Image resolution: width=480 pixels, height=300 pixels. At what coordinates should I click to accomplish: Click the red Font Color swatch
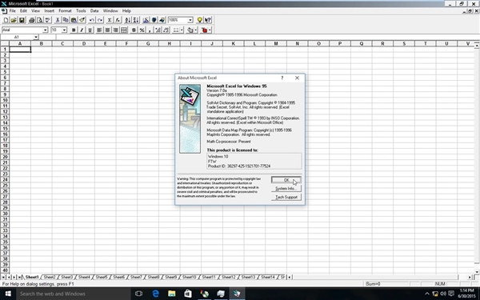click(x=204, y=30)
